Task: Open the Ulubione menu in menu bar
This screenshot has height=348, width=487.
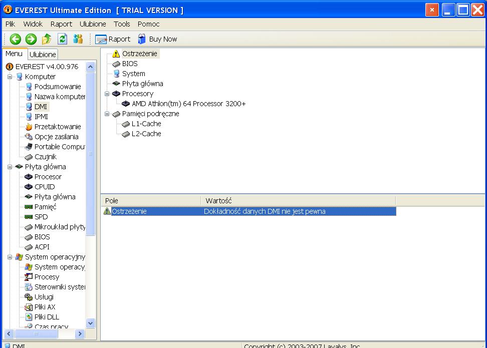Action: 93,24
